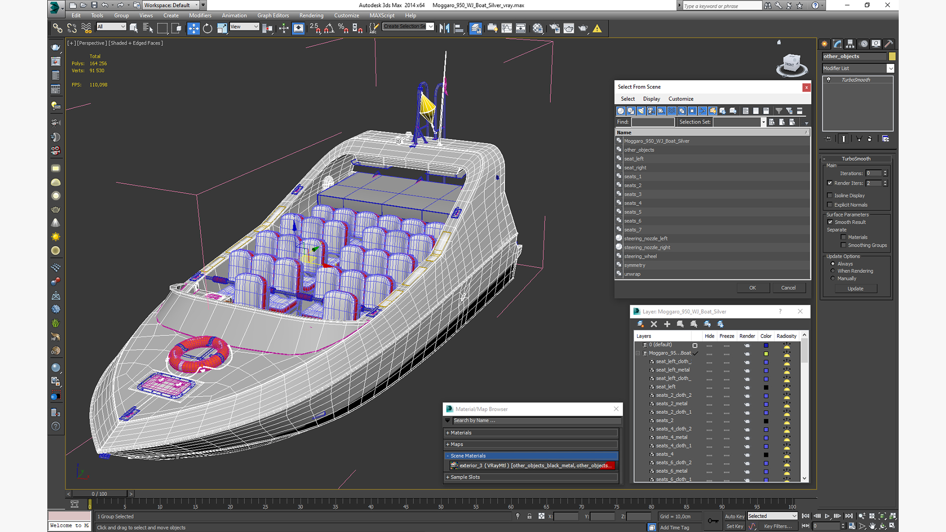Open Customize menu in Select From Scene

(x=681, y=99)
